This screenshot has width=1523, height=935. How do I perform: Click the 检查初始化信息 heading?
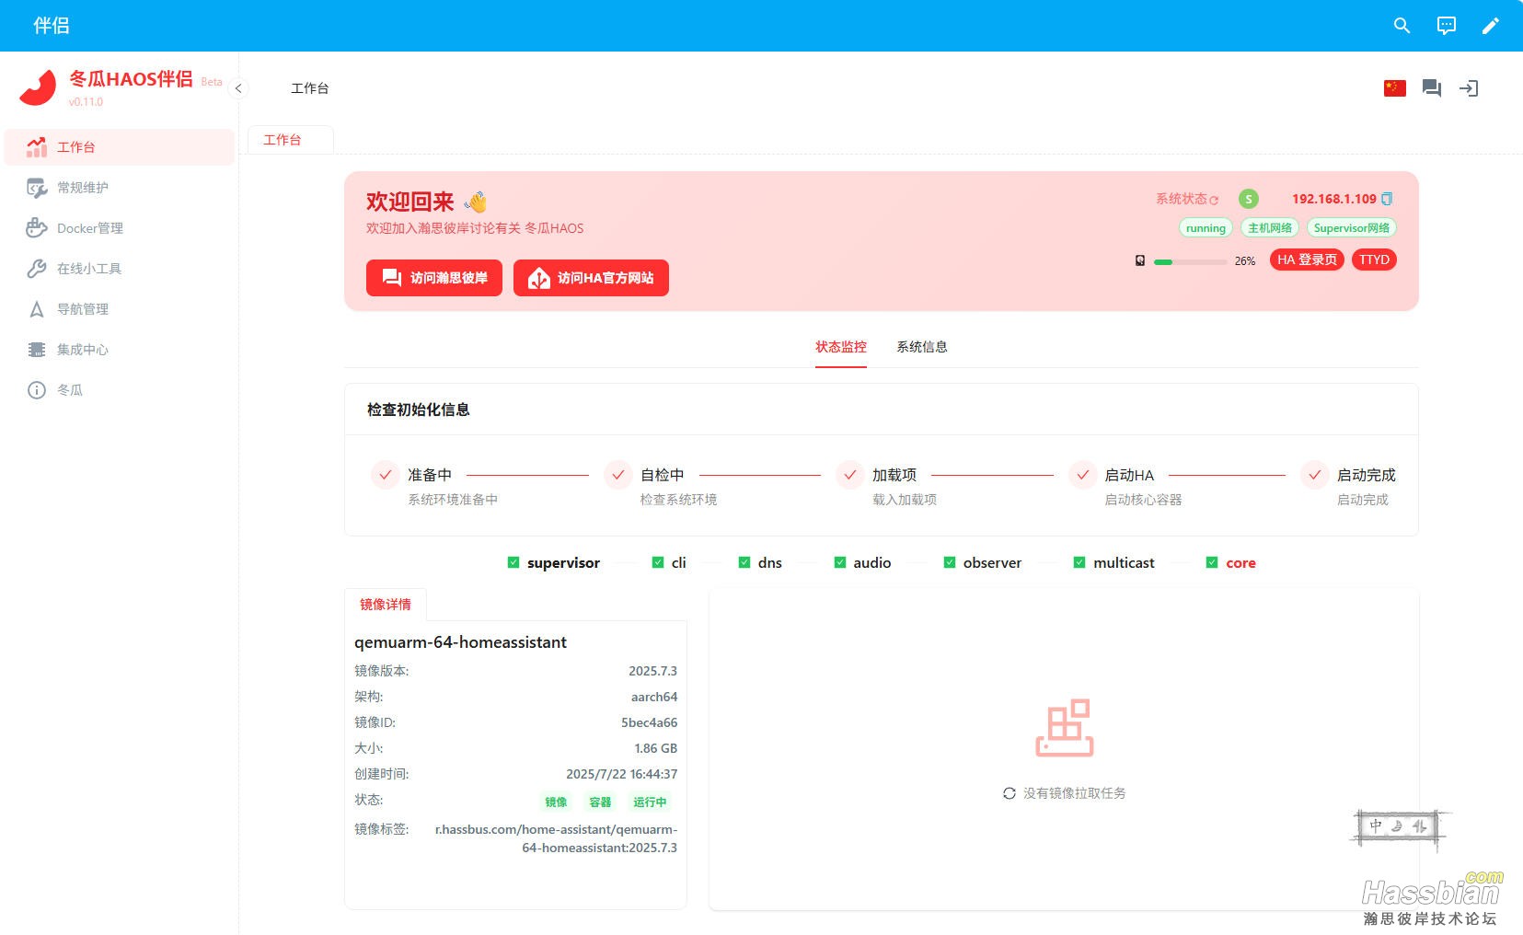418,410
